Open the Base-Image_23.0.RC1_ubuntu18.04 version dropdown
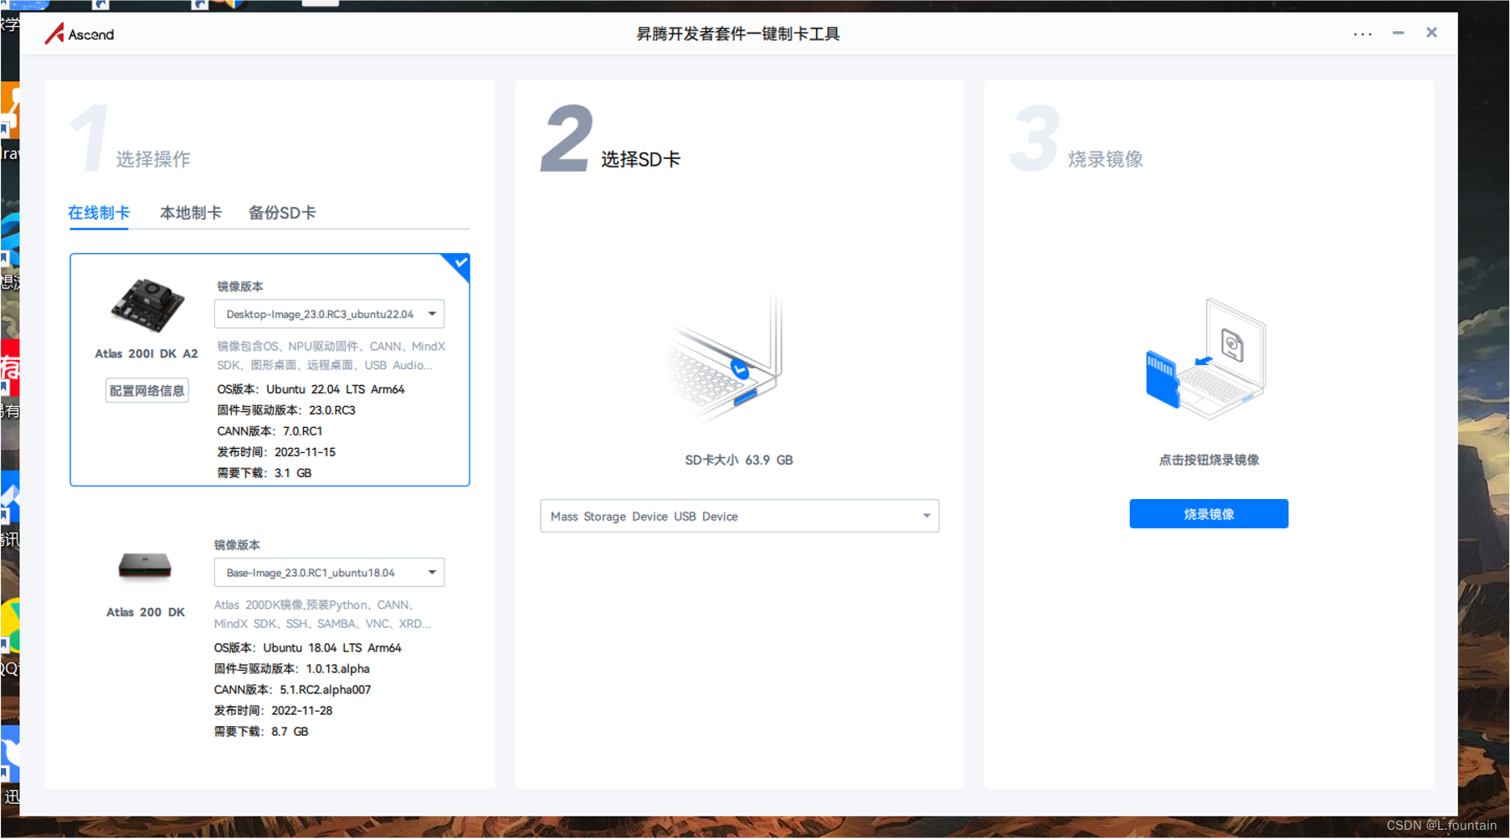1510x839 pixels. click(x=329, y=573)
